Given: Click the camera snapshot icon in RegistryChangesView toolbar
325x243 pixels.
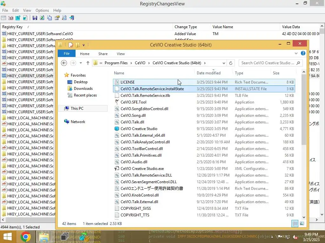Looking at the screenshot, I should (11, 18).
